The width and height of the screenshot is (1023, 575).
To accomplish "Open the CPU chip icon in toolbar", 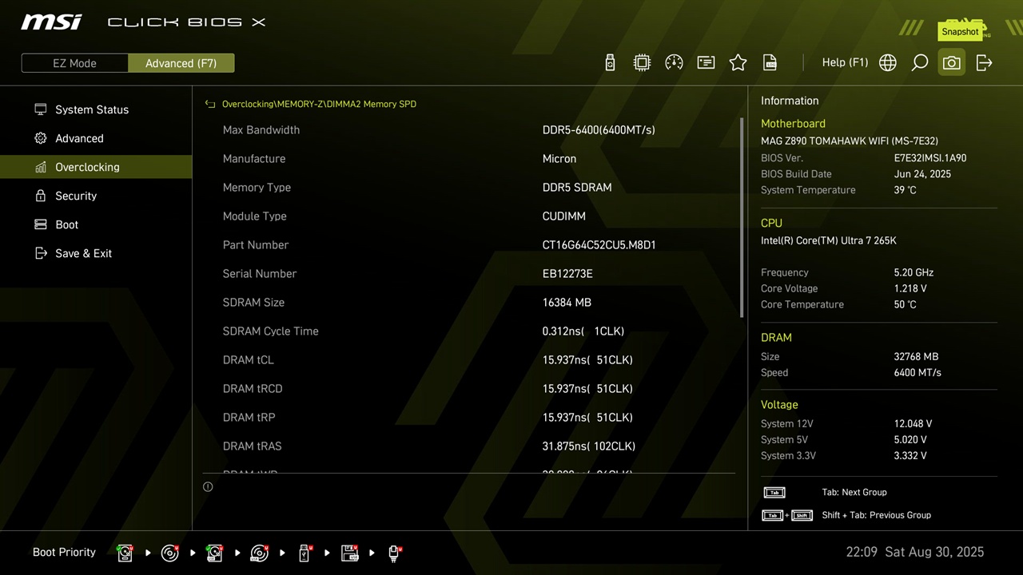I will tap(642, 62).
